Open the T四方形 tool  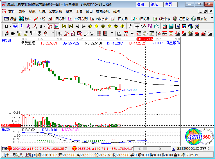[119, 19]
